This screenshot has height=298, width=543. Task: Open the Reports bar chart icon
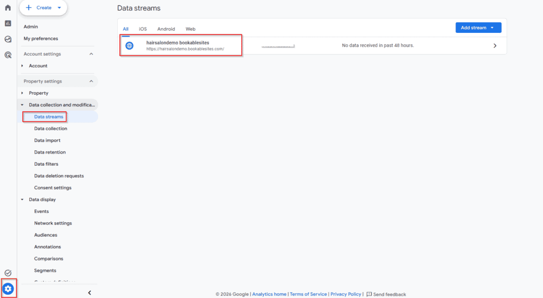[x=8, y=23]
